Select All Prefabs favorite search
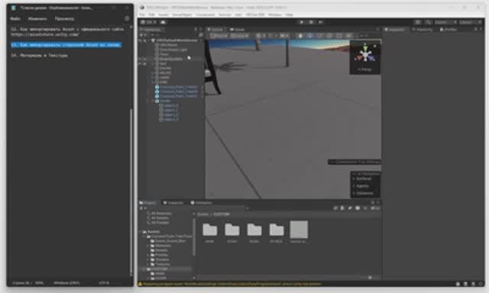Viewport: 489px width, 293px height. tap(160, 223)
